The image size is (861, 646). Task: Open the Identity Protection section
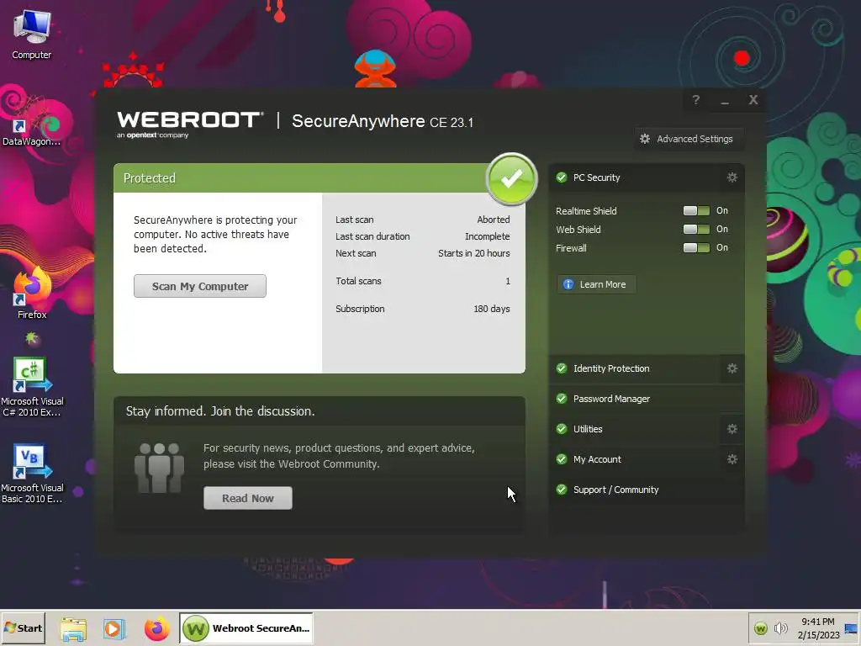coord(634,368)
